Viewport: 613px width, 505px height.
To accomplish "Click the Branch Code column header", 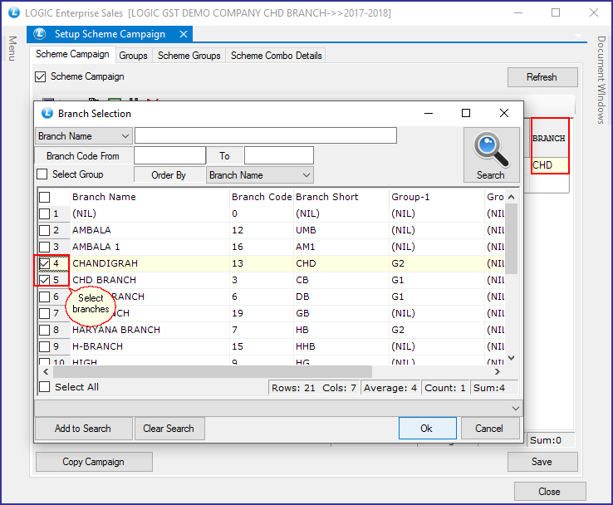I will [262, 197].
